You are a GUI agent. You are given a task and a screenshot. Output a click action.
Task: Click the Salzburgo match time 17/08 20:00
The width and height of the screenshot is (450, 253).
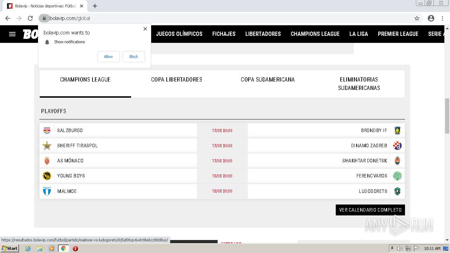click(x=222, y=130)
